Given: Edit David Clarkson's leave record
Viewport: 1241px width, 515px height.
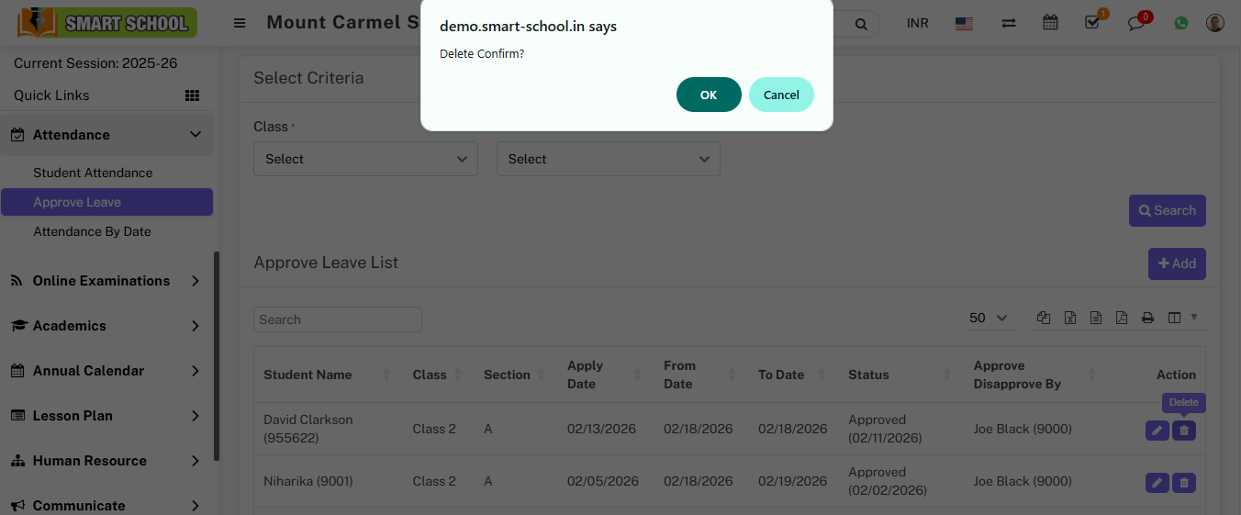Looking at the screenshot, I should pos(1157,430).
